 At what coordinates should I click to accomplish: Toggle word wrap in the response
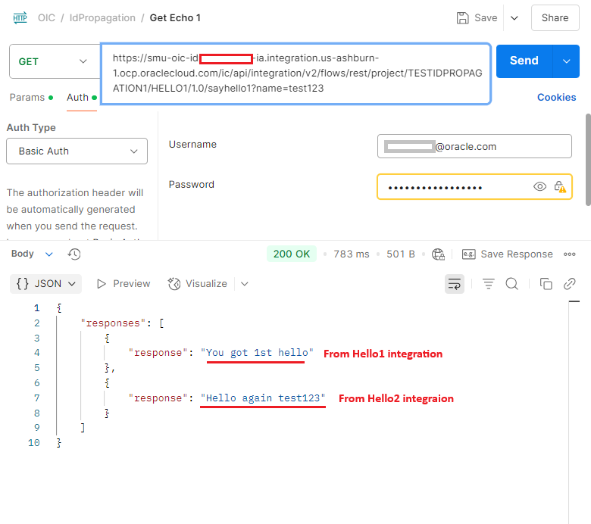coord(455,284)
